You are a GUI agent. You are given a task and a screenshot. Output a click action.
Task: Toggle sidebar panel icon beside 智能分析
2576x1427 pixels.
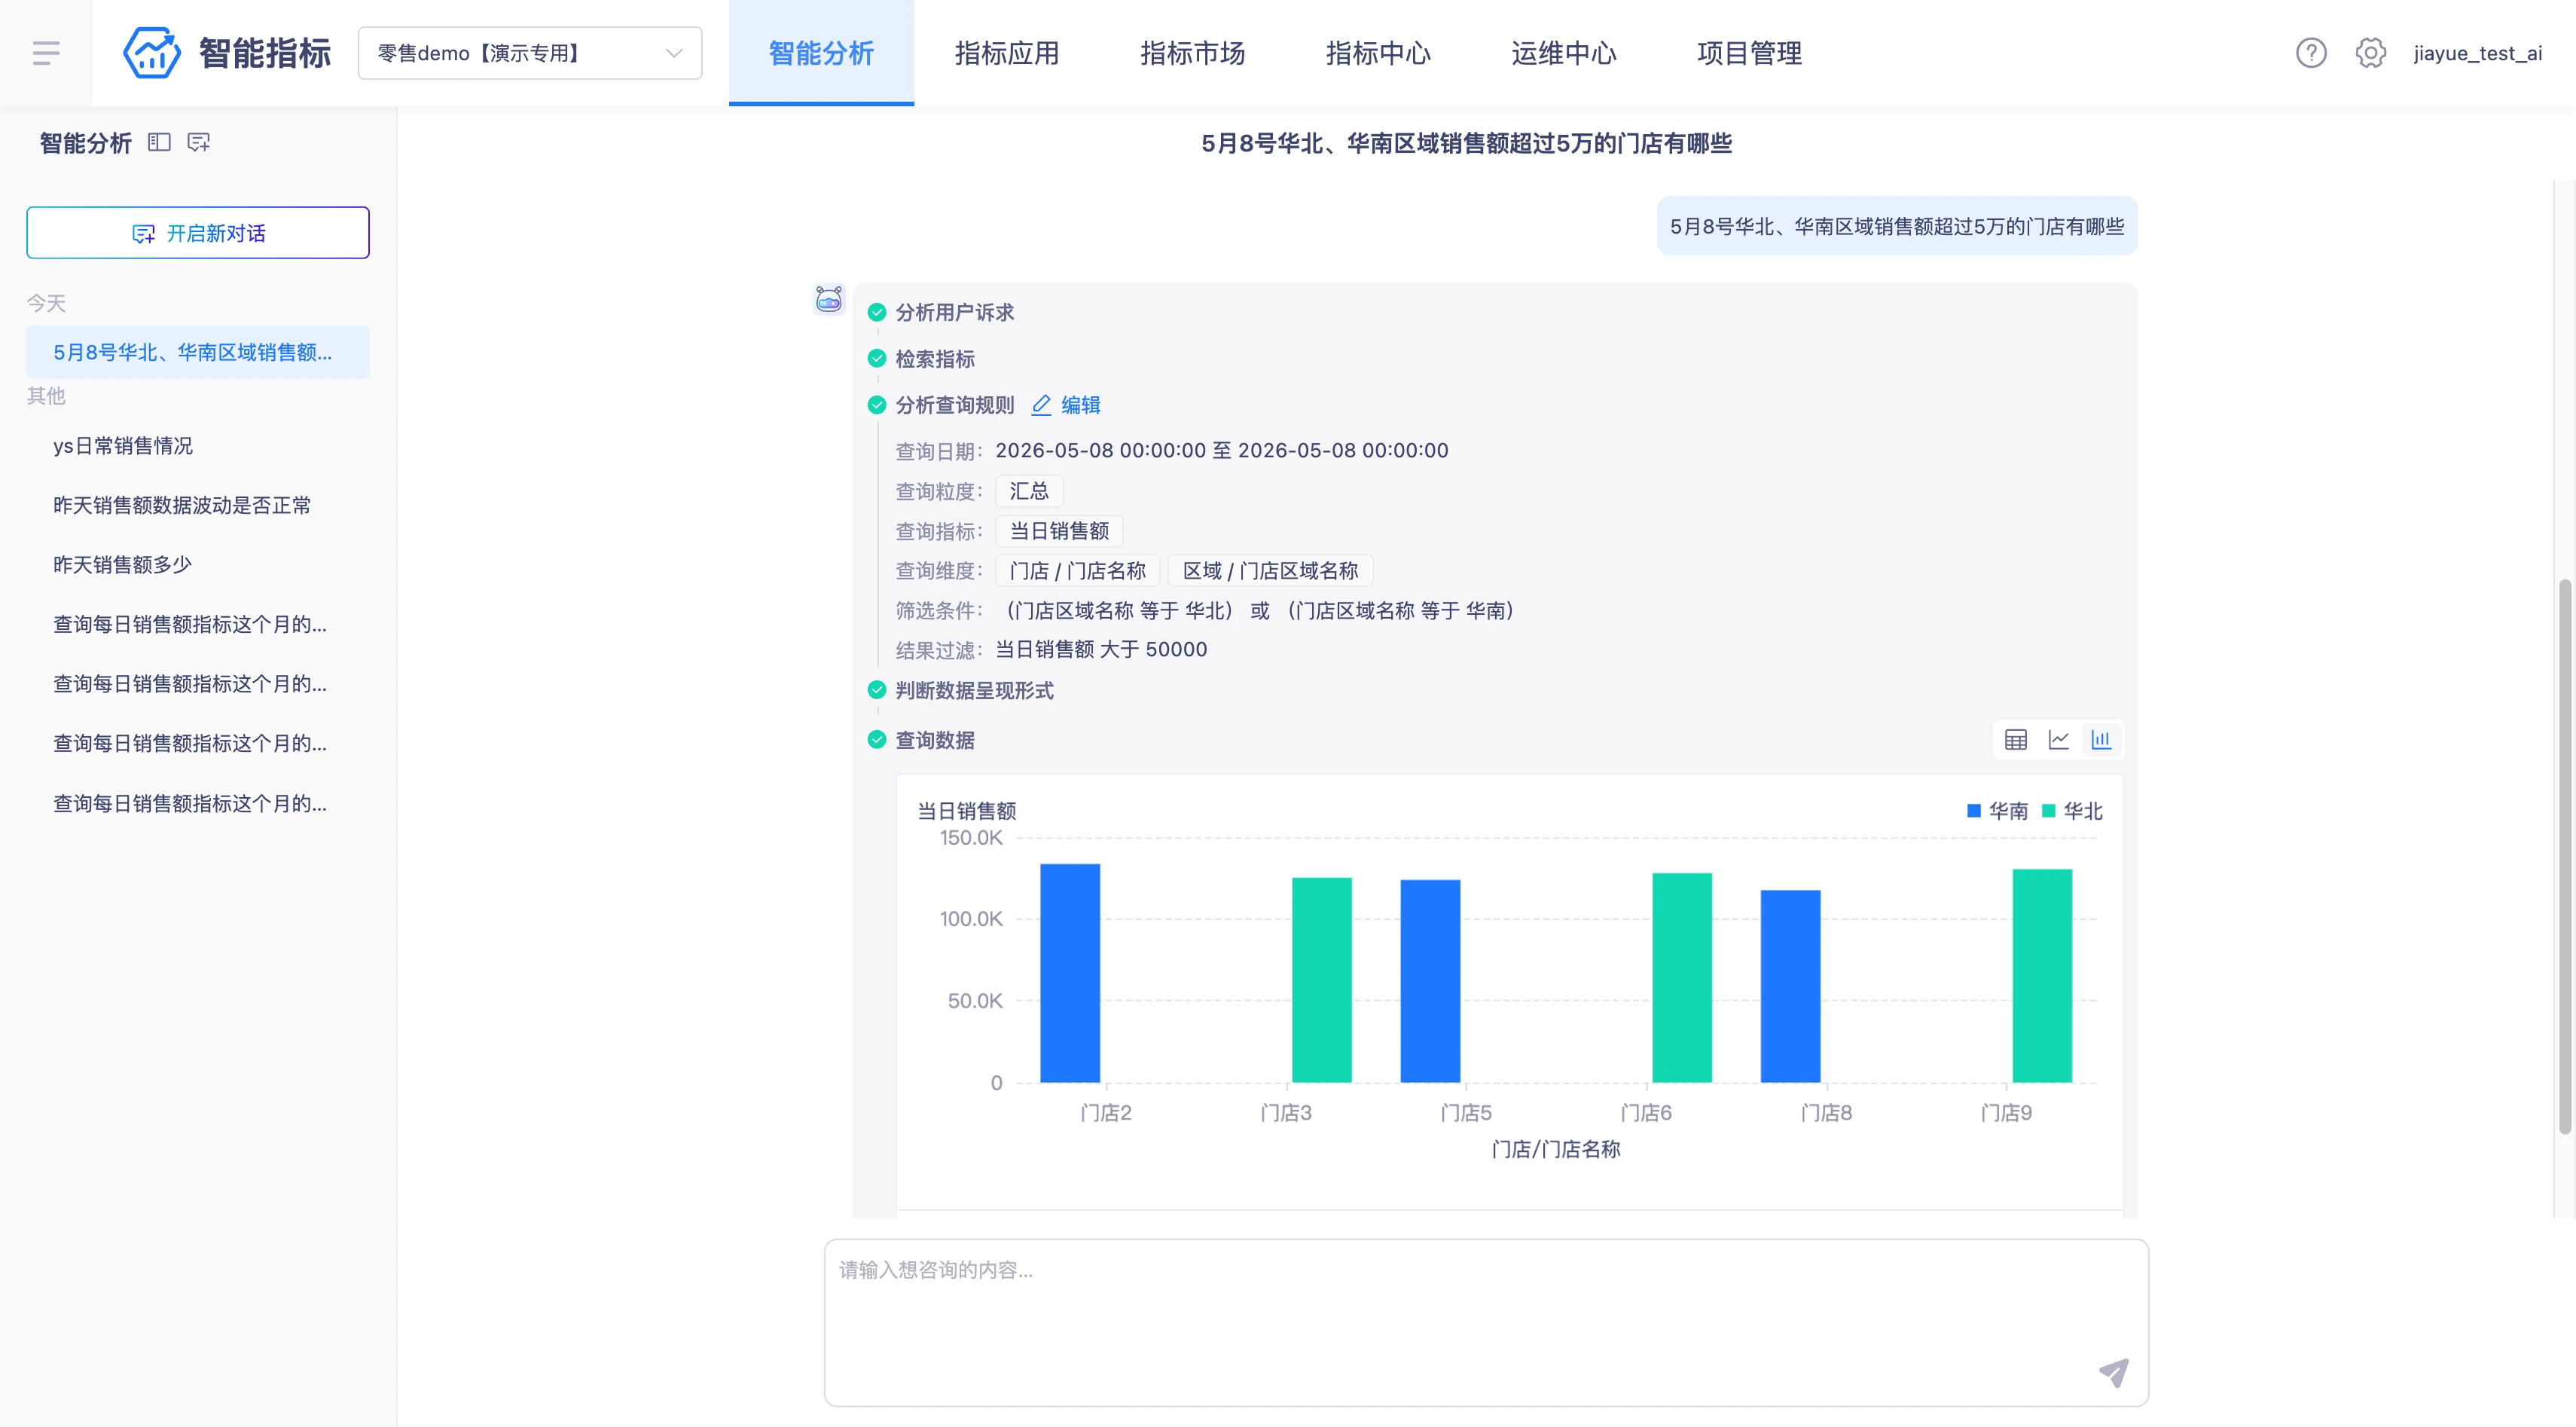click(x=159, y=142)
